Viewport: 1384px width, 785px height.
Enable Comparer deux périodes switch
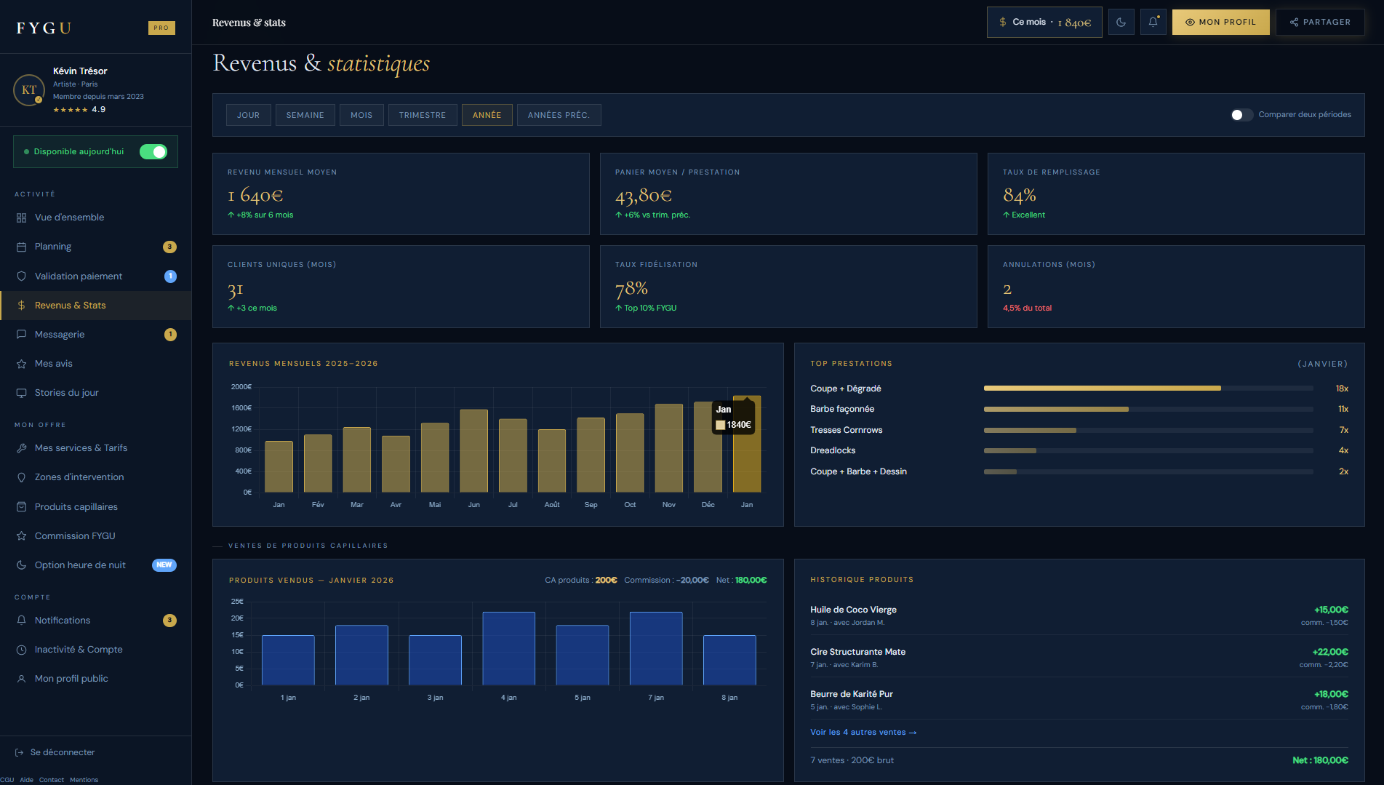(x=1241, y=115)
